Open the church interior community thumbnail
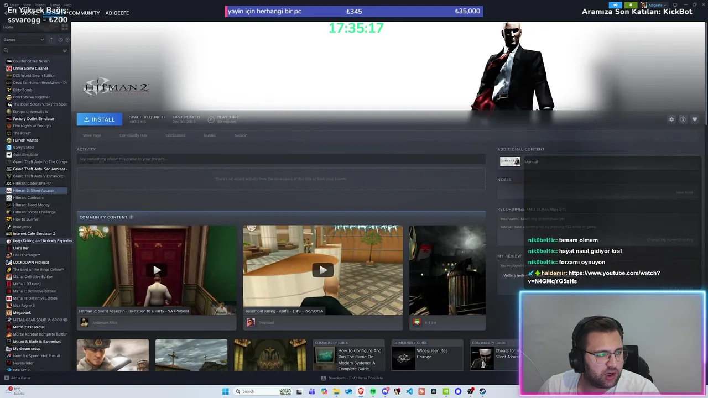 point(270,355)
